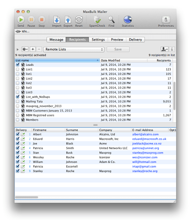Switch to the Message tab
Image resolution: width=191 pixels, height=220 pixels.
point(56,40)
